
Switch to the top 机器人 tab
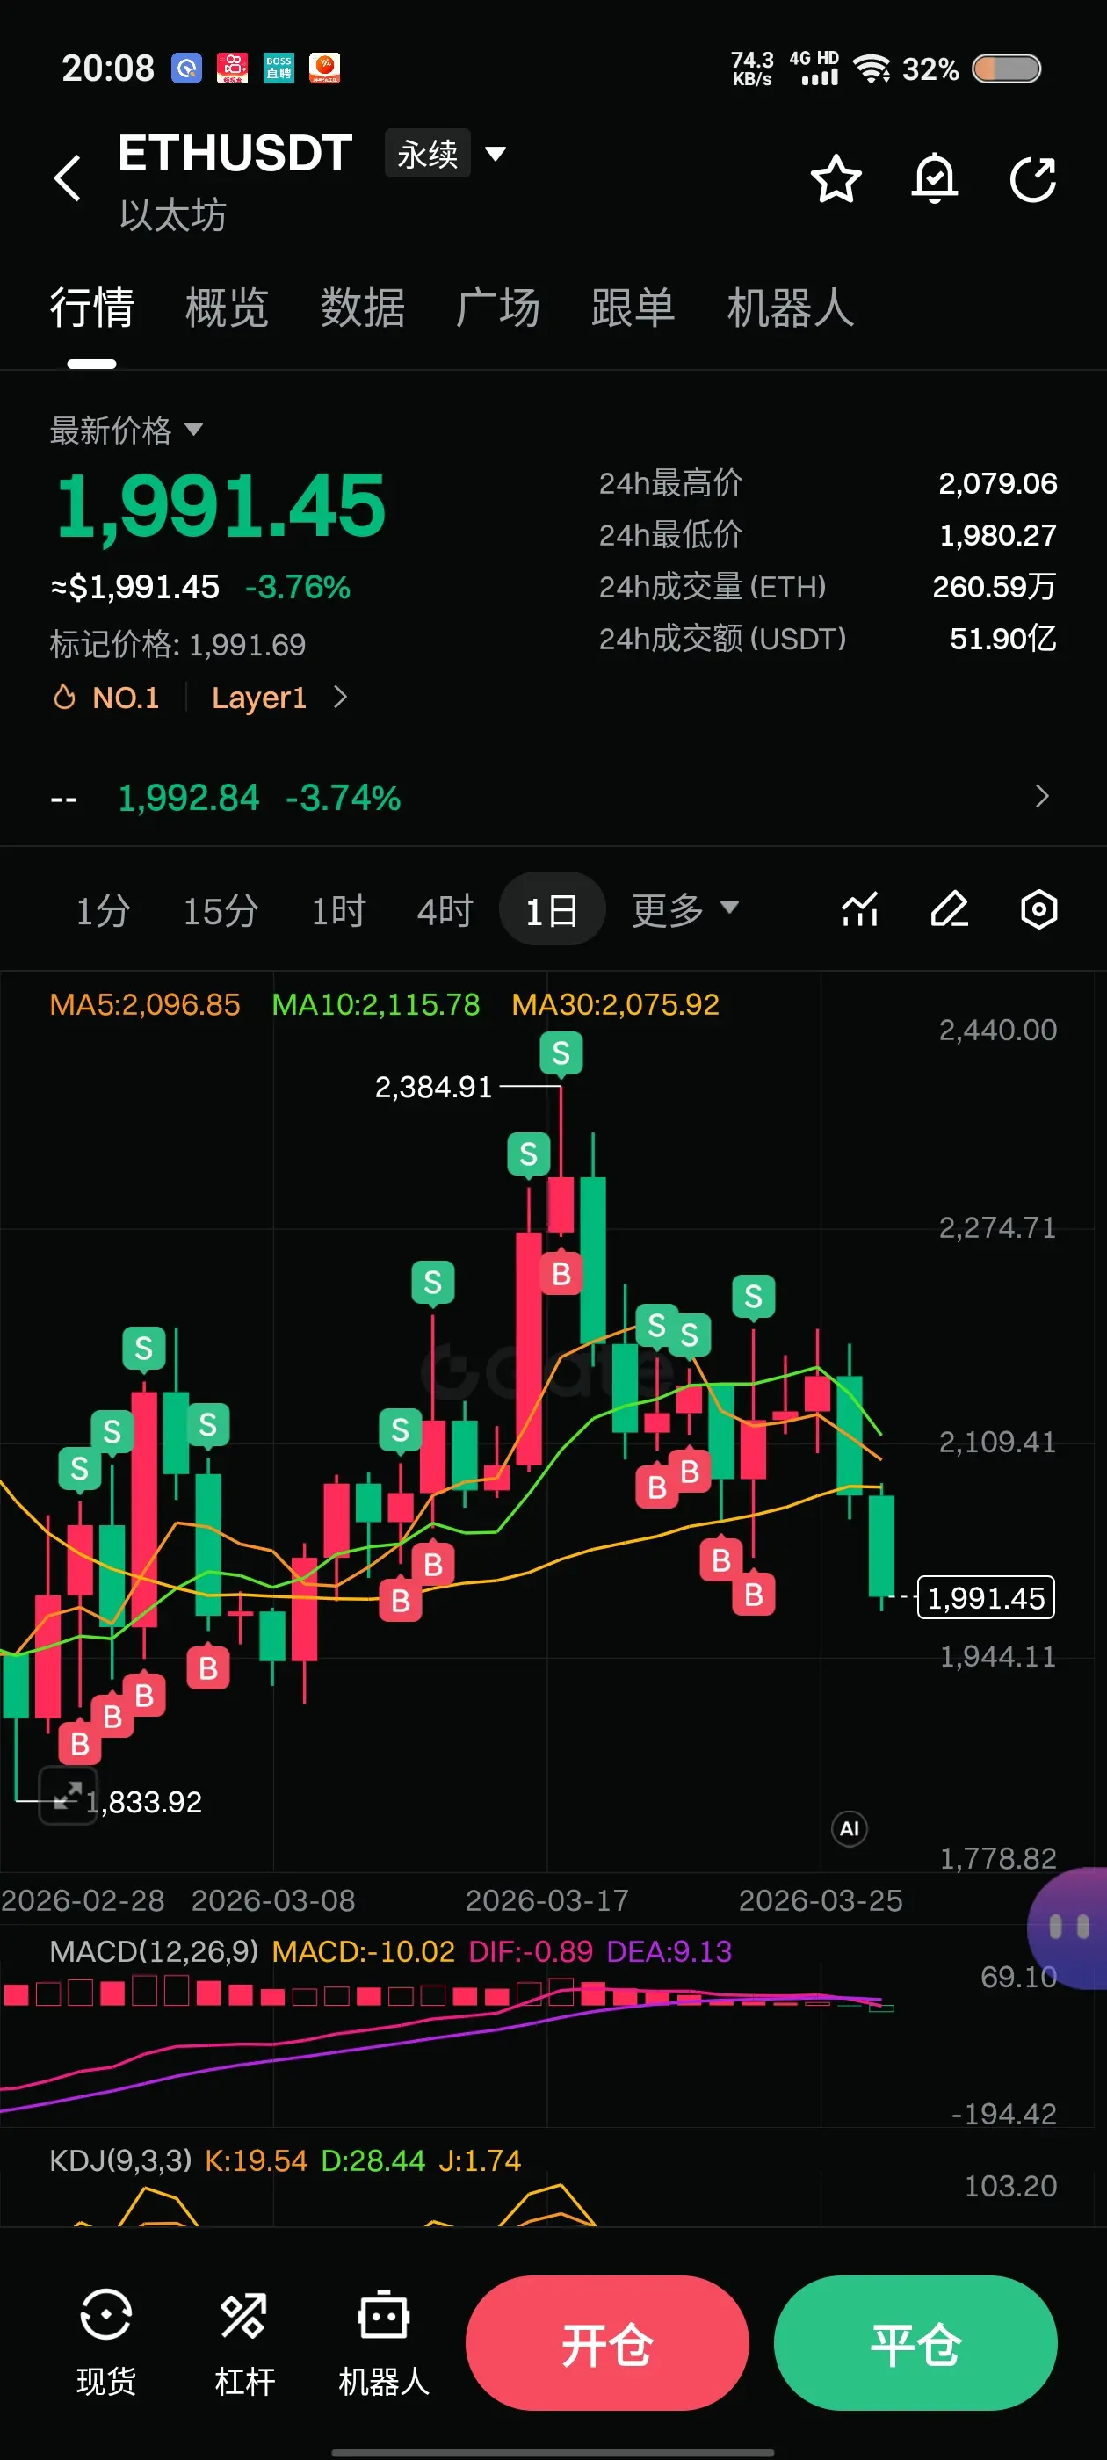(791, 307)
